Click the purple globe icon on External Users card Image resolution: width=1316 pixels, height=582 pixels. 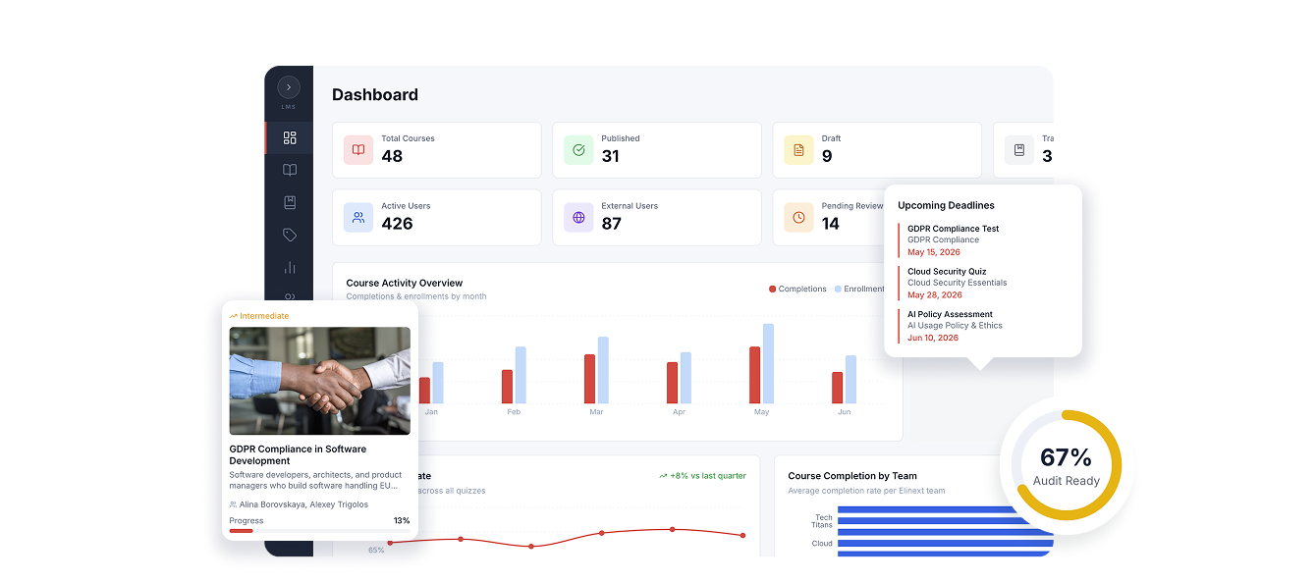pyautogui.click(x=578, y=218)
